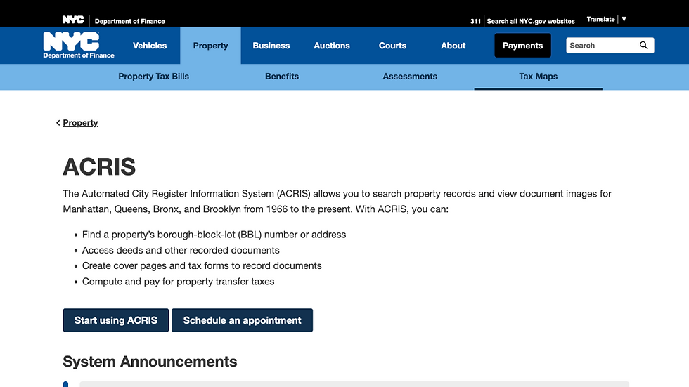Click the small NYC logo in top black bar
Screen dimensions: 689x387
click(73, 20)
